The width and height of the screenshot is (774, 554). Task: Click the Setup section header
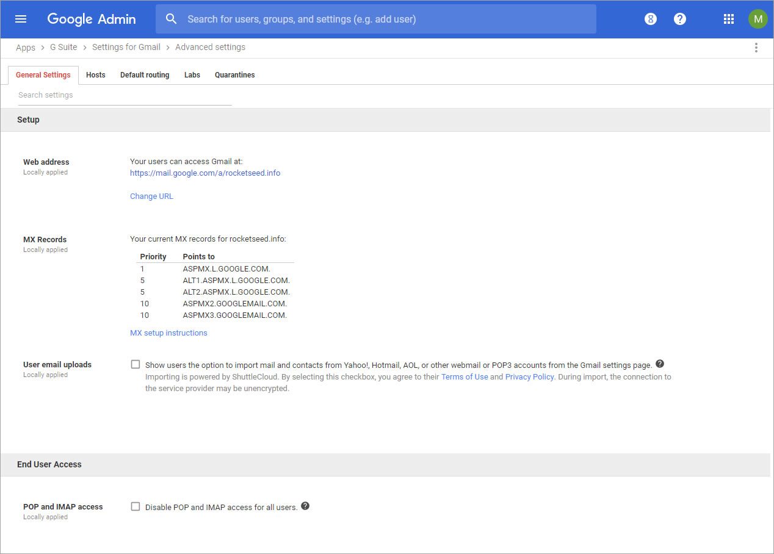28,120
